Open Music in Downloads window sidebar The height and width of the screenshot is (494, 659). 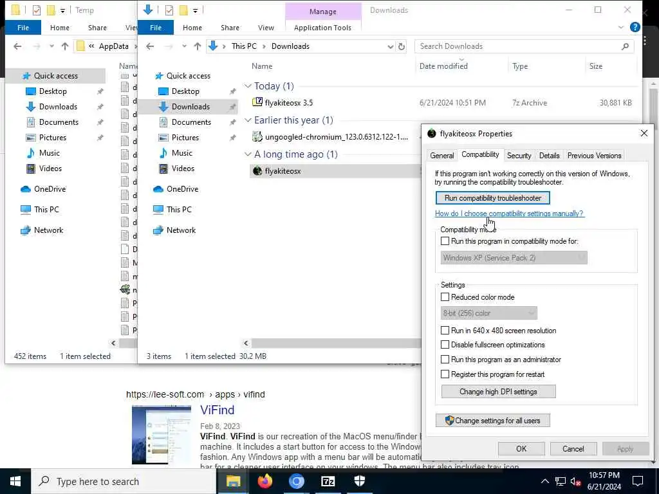pyautogui.click(x=181, y=153)
